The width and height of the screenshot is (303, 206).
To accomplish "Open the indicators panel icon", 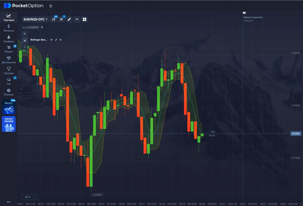I will [61, 19].
